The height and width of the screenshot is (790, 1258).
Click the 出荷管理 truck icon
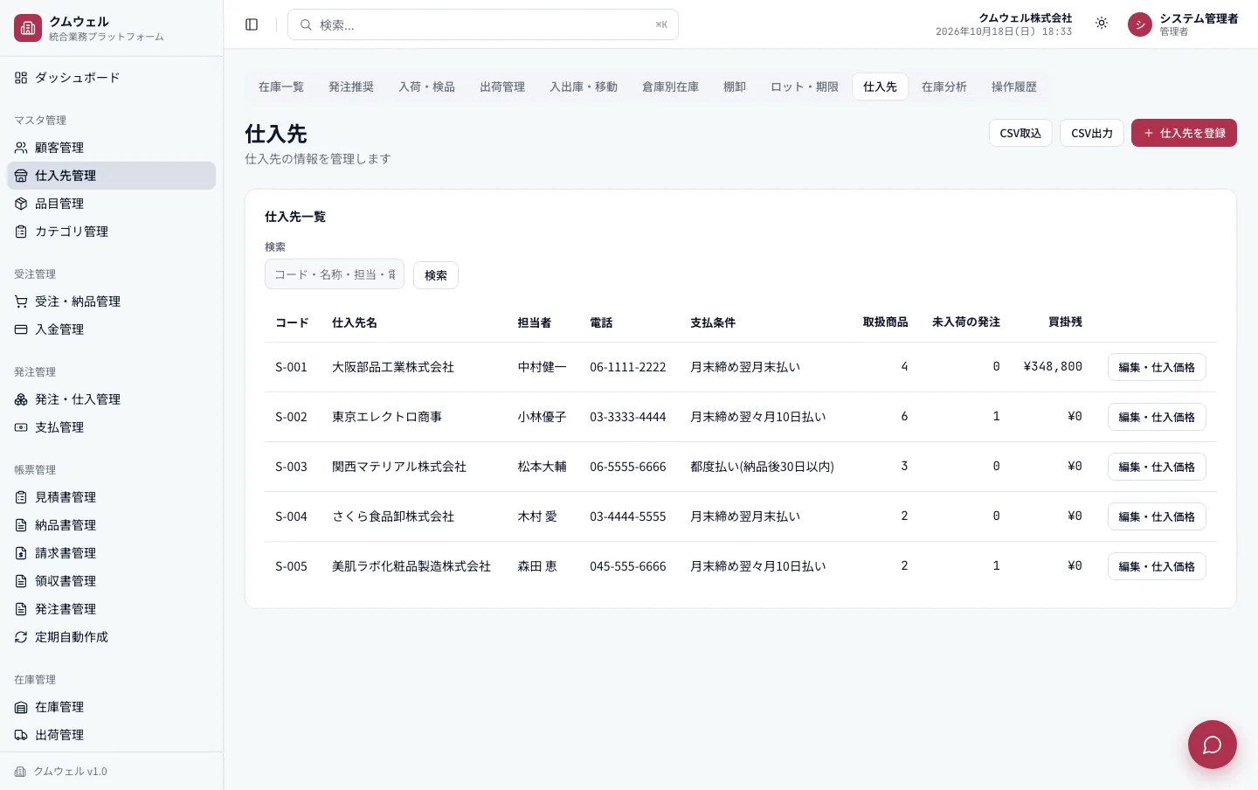pos(21,735)
